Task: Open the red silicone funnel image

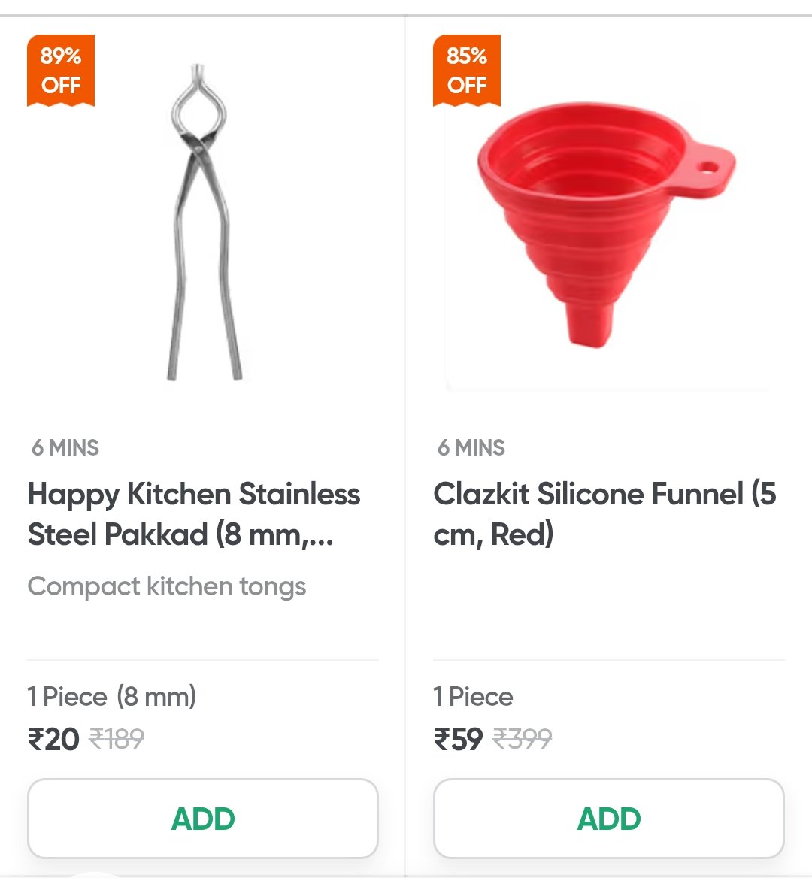Action: (607, 225)
